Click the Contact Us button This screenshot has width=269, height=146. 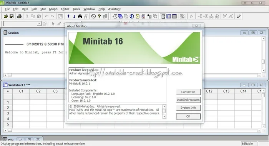pos(188,92)
